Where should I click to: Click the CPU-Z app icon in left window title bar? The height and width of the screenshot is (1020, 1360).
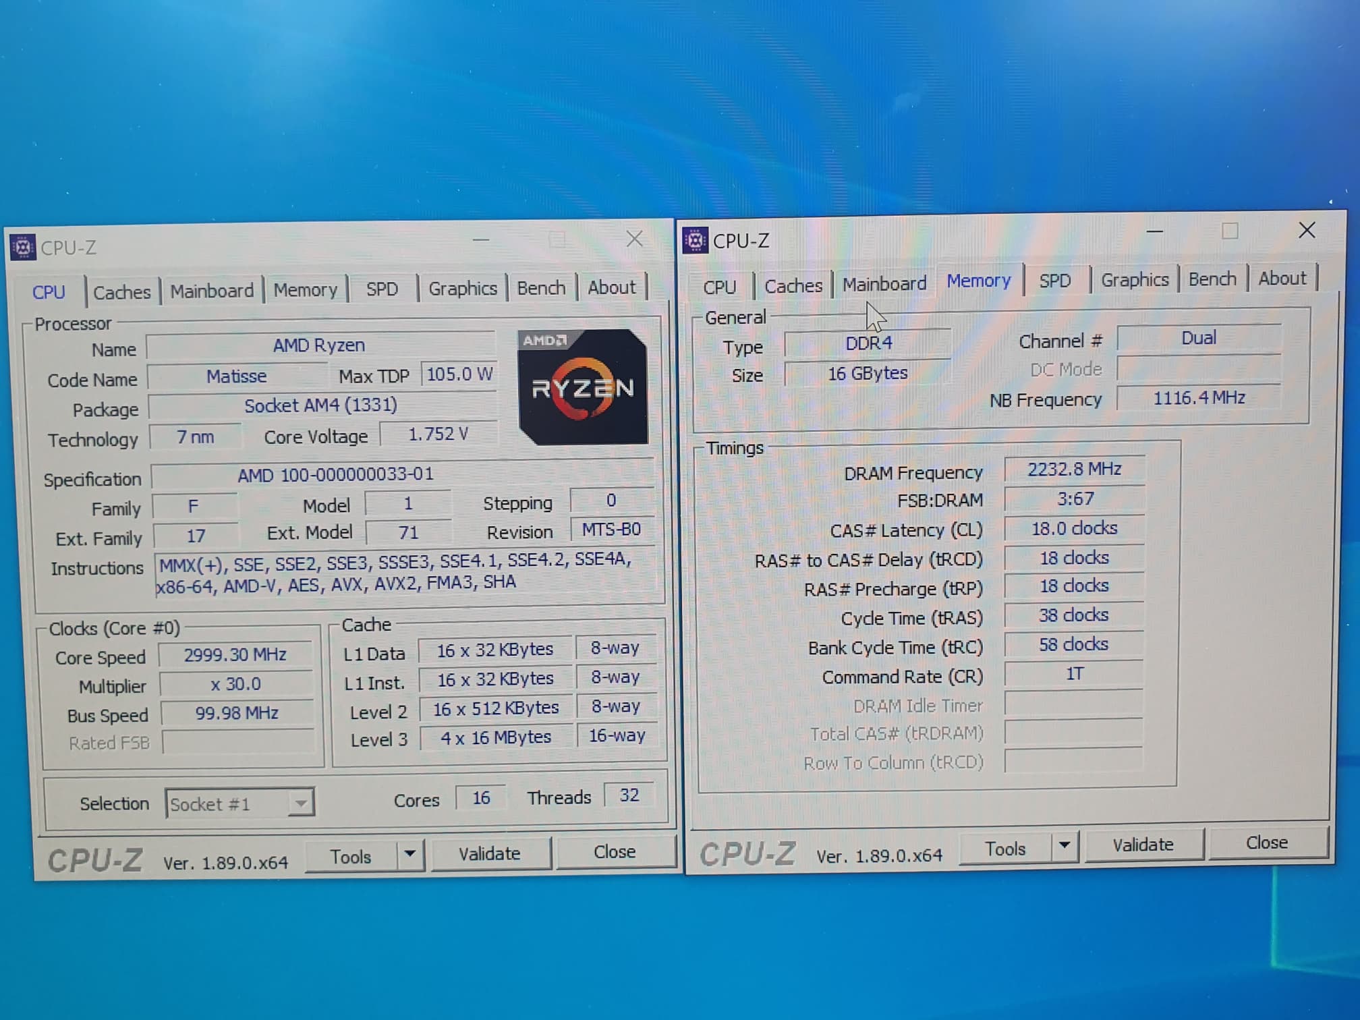(x=23, y=248)
